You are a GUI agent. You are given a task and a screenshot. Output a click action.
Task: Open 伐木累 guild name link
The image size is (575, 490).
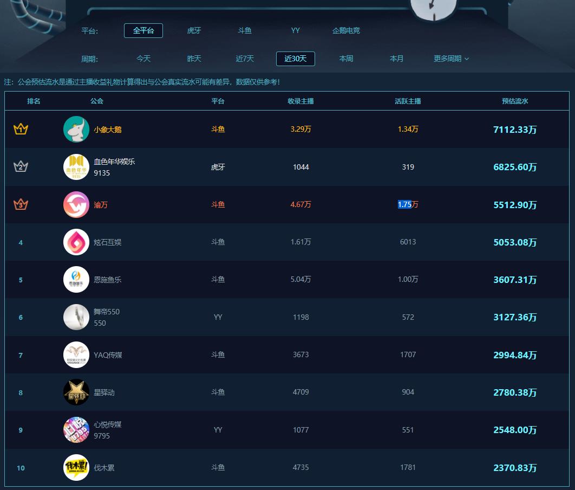coord(104,468)
